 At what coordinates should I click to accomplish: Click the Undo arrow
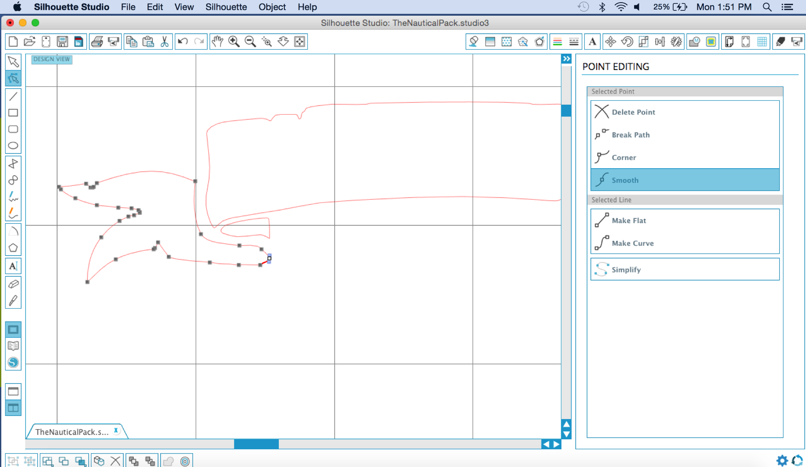tap(183, 42)
